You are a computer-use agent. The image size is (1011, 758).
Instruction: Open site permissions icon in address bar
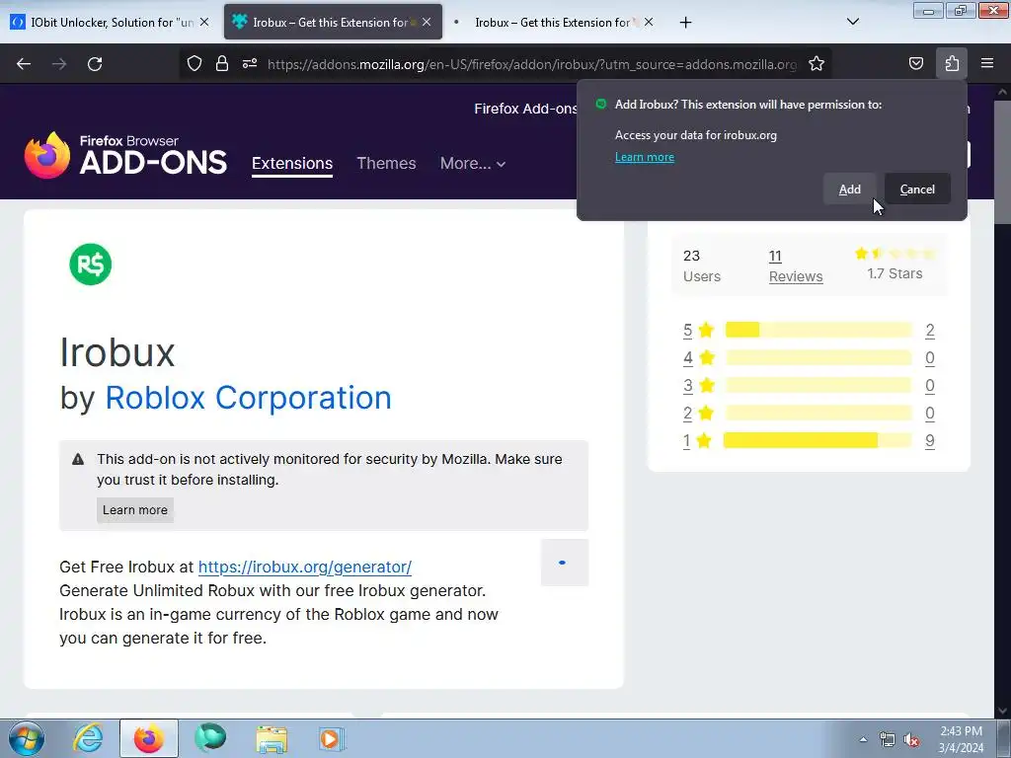pos(250,63)
